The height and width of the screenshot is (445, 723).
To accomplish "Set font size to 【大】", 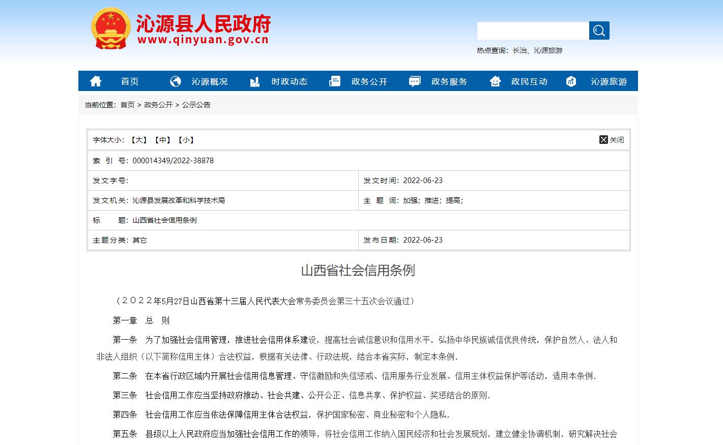I will [138, 140].
